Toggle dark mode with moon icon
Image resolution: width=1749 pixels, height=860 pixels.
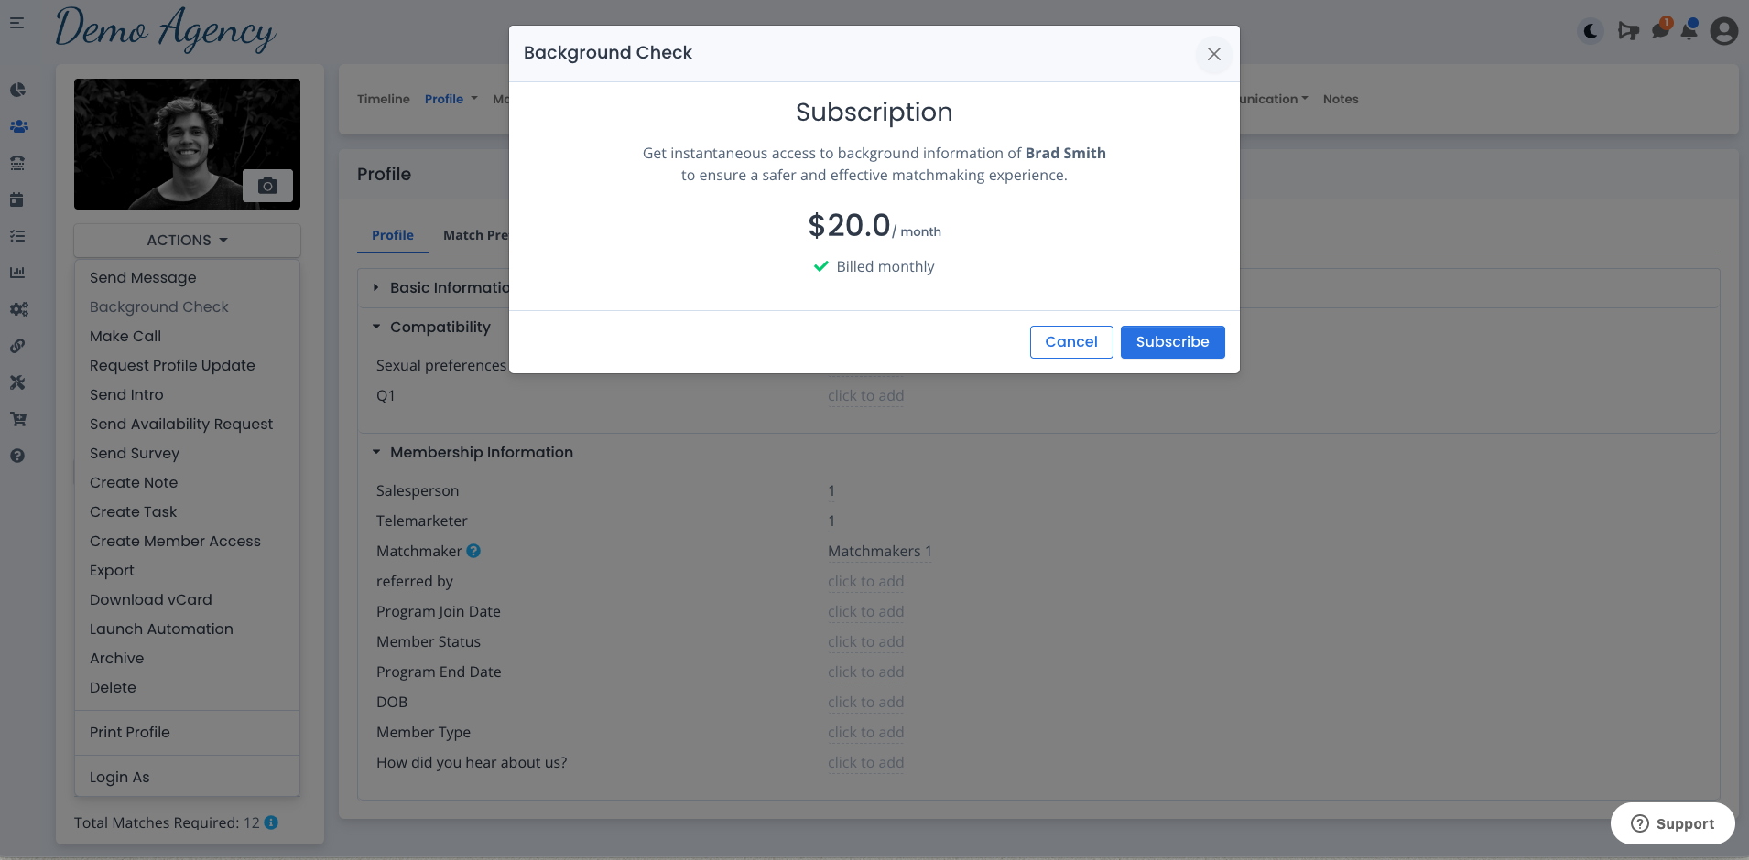tap(1591, 31)
